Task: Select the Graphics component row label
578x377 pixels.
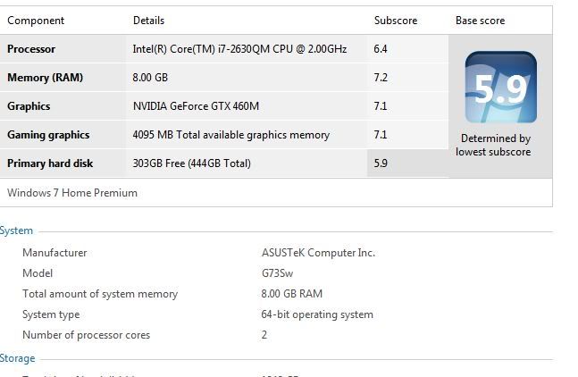Action: pos(29,106)
